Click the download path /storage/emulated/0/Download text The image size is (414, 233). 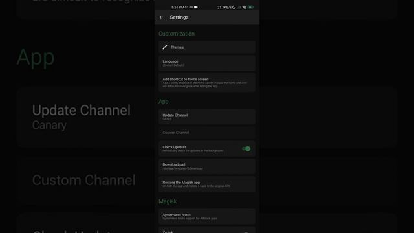[182, 168]
